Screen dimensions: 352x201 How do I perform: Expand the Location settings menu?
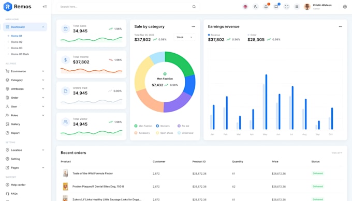(25, 150)
